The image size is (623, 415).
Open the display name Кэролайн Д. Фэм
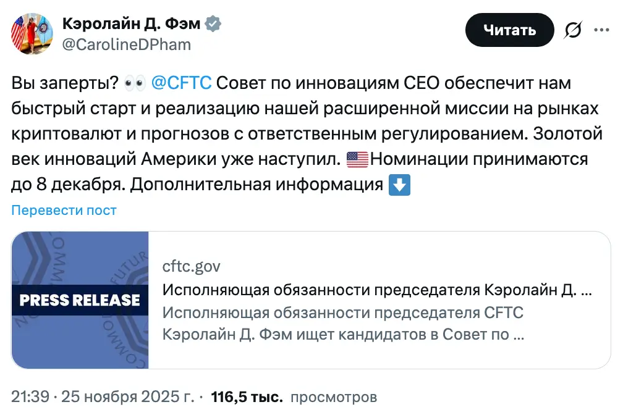pyautogui.click(x=132, y=25)
